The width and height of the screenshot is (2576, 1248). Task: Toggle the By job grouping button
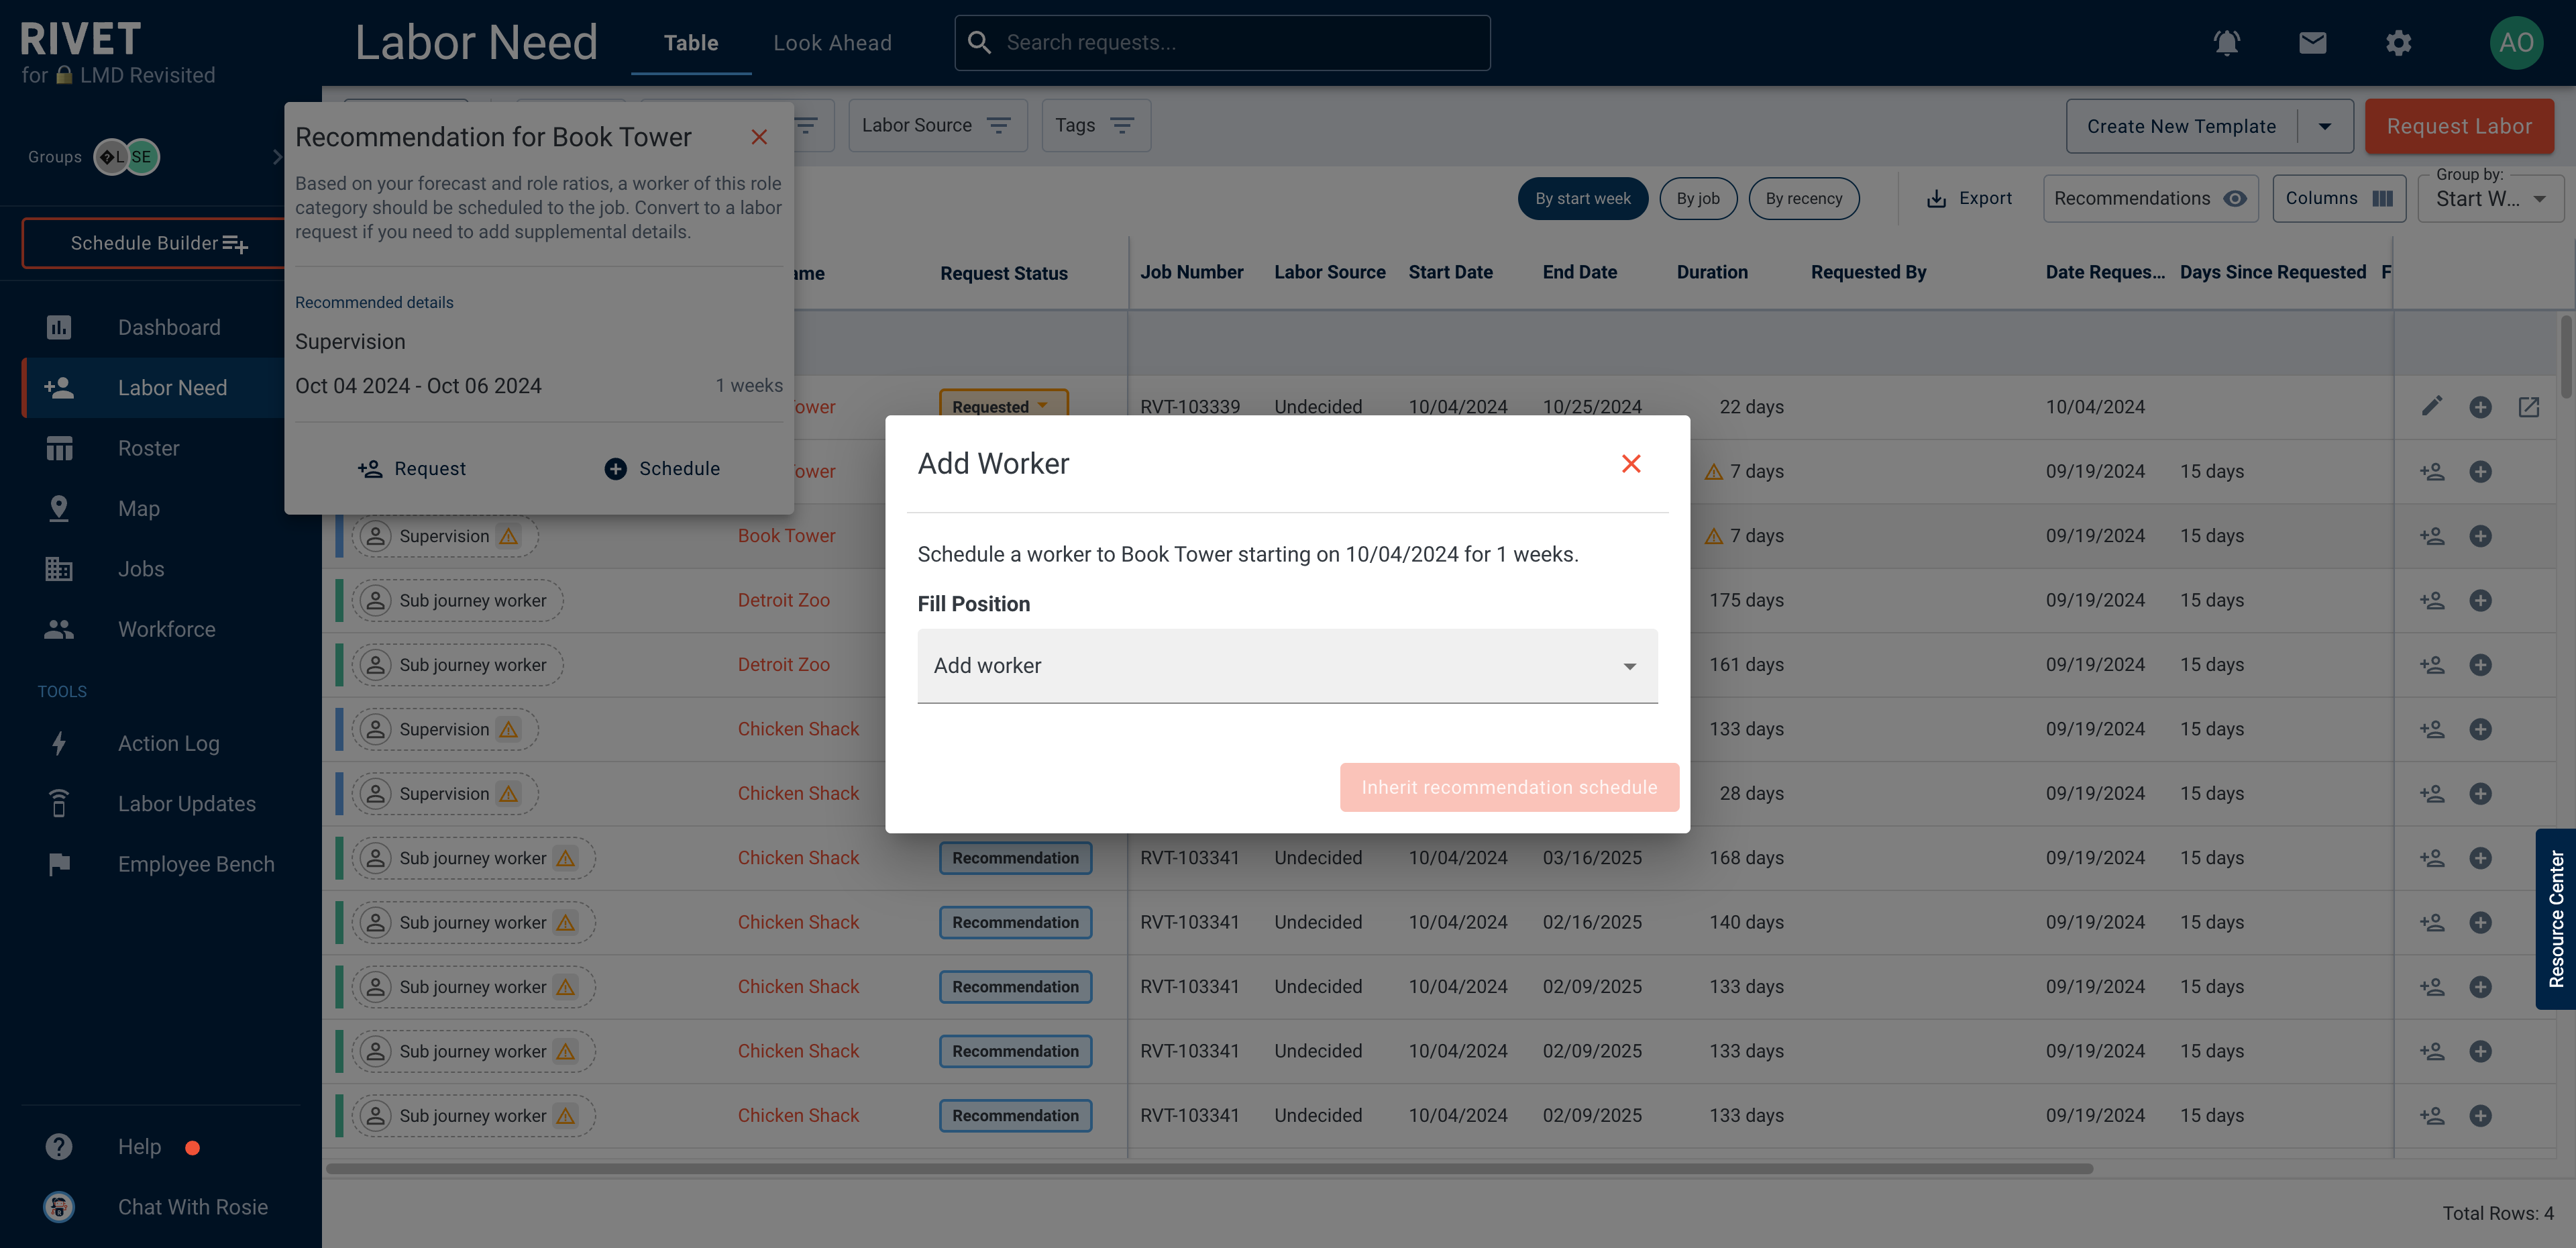point(1699,197)
